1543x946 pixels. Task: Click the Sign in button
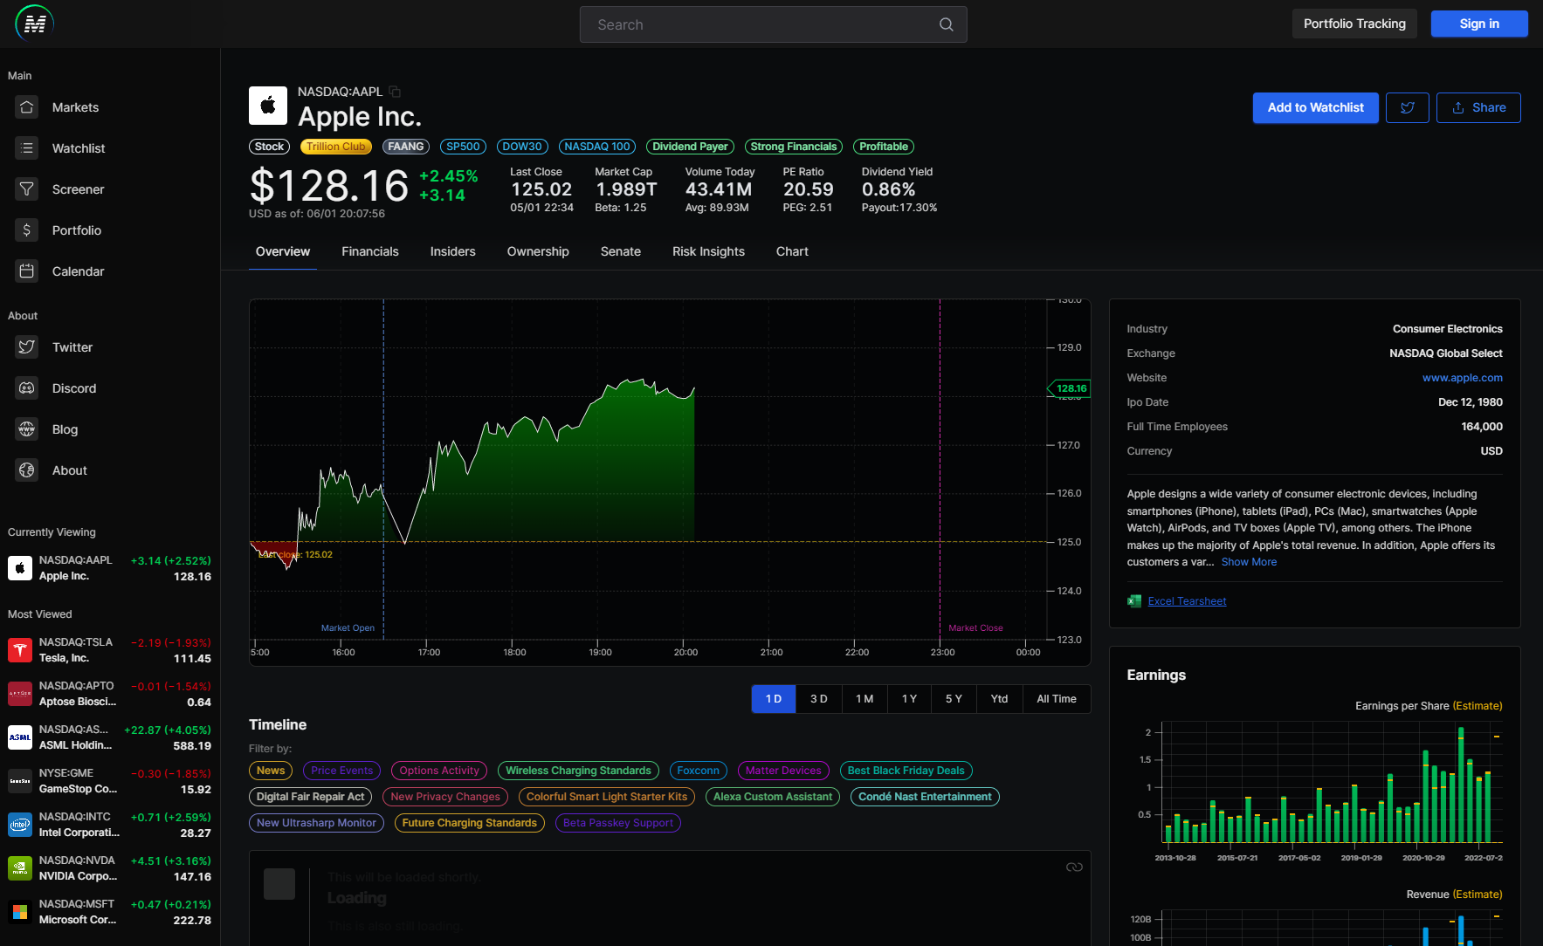tap(1478, 24)
